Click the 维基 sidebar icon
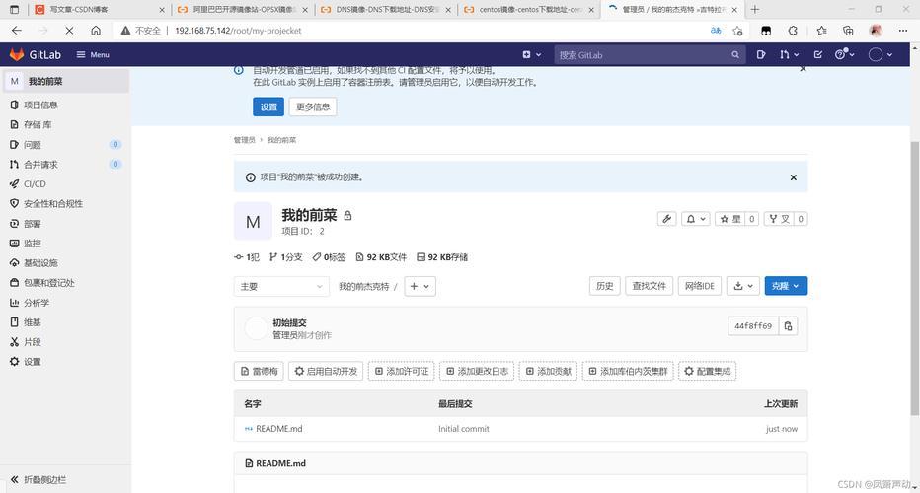920x493 pixels. click(14, 321)
